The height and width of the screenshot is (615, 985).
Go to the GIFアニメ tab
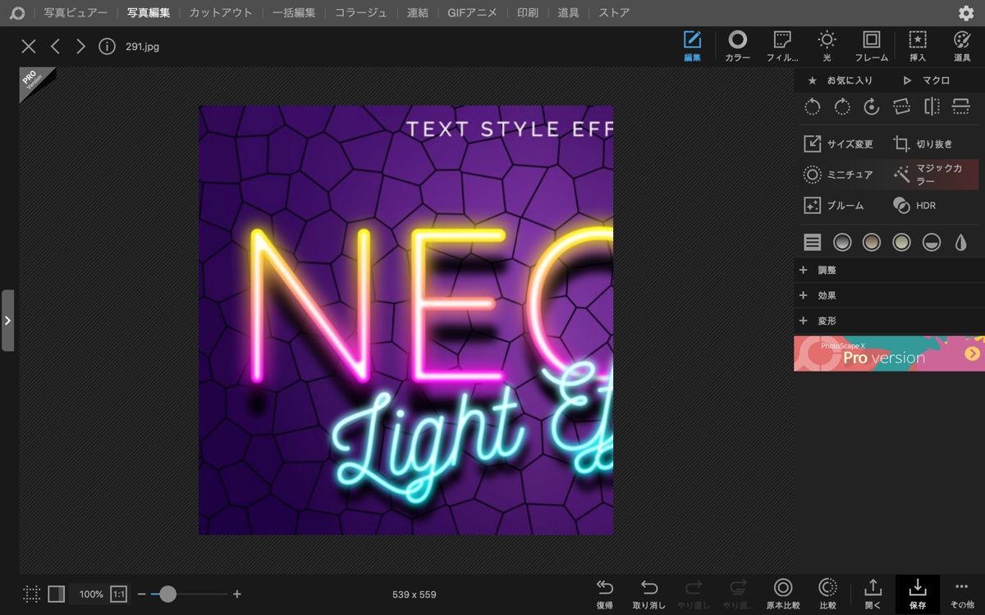click(x=472, y=13)
